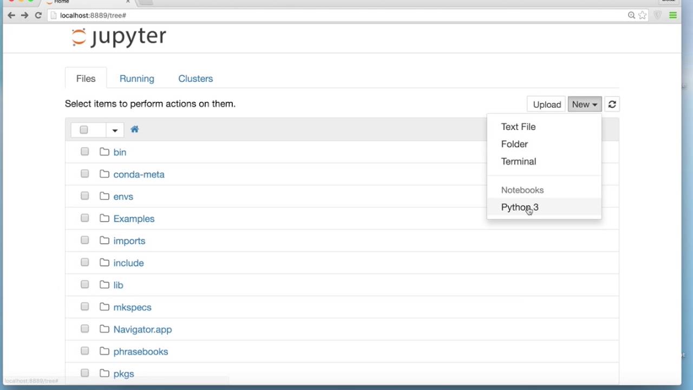The height and width of the screenshot is (390, 693).
Task: Tick checkbox for Navigator.app folder
Action: pos(85,329)
